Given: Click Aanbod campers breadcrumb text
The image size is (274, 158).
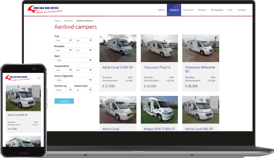Looking at the screenshot, I should coord(85,20).
